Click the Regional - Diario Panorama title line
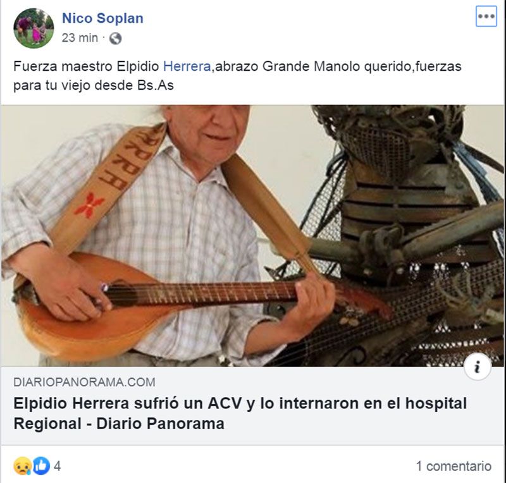The height and width of the screenshot is (483, 506). [119, 424]
